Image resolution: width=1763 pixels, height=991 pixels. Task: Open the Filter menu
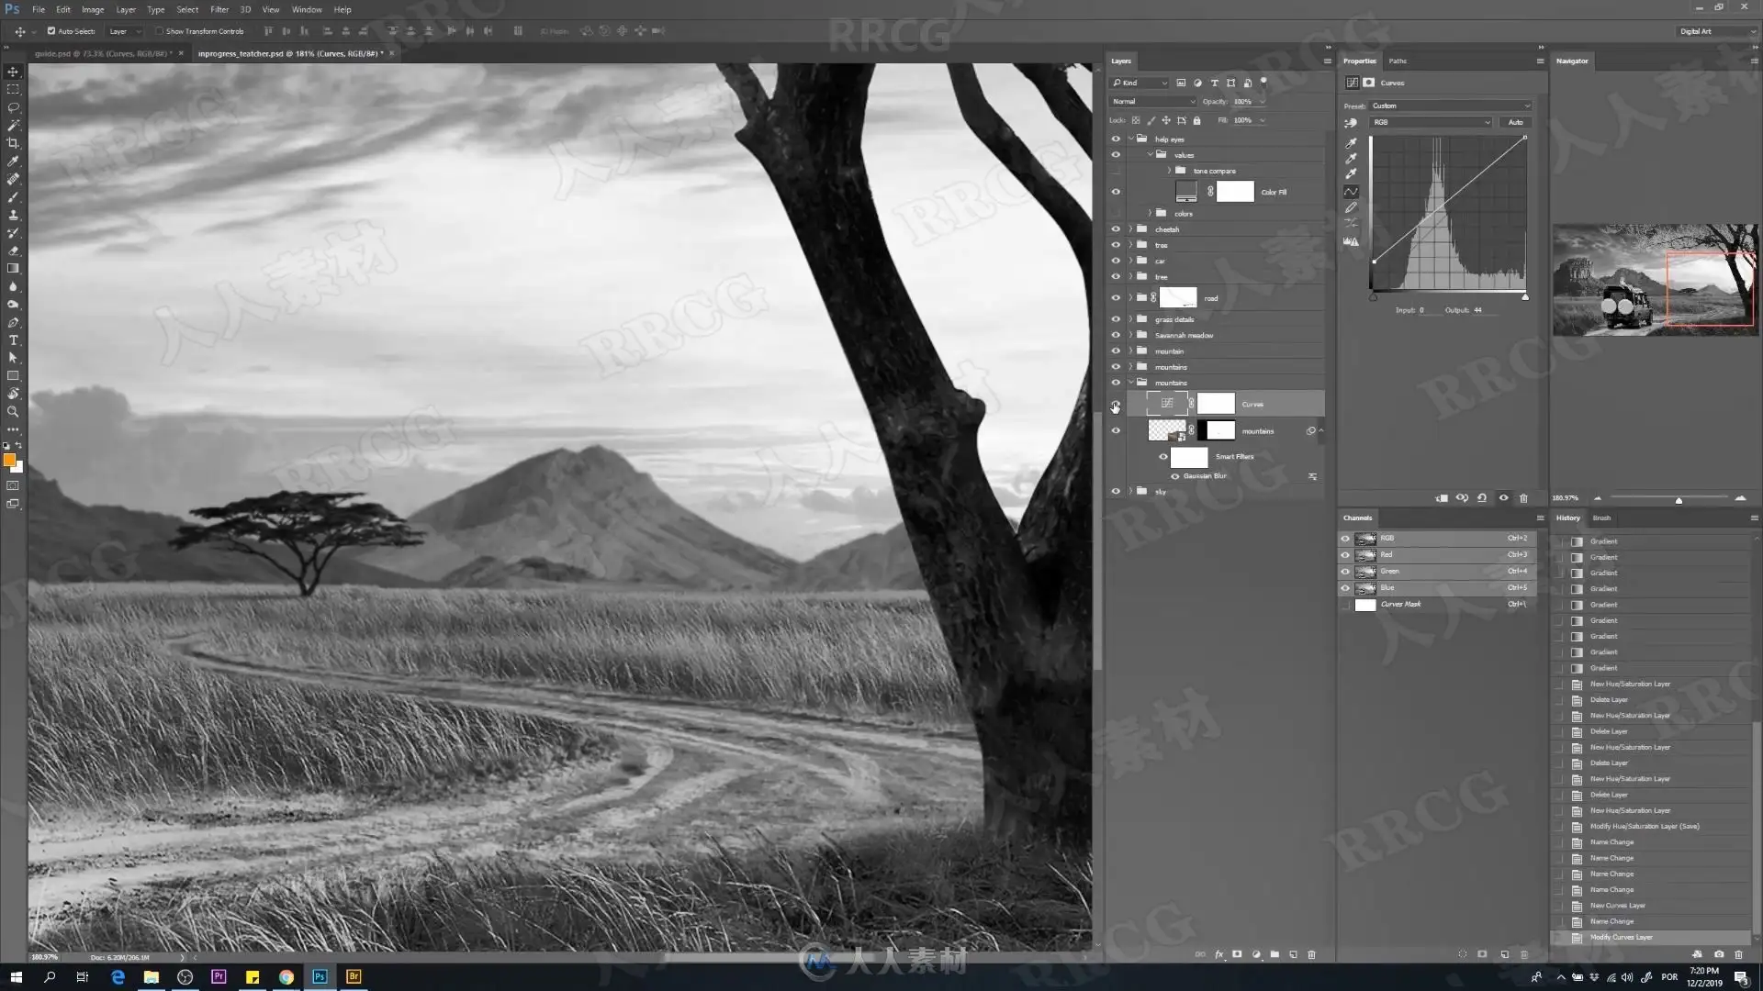click(219, 9)
